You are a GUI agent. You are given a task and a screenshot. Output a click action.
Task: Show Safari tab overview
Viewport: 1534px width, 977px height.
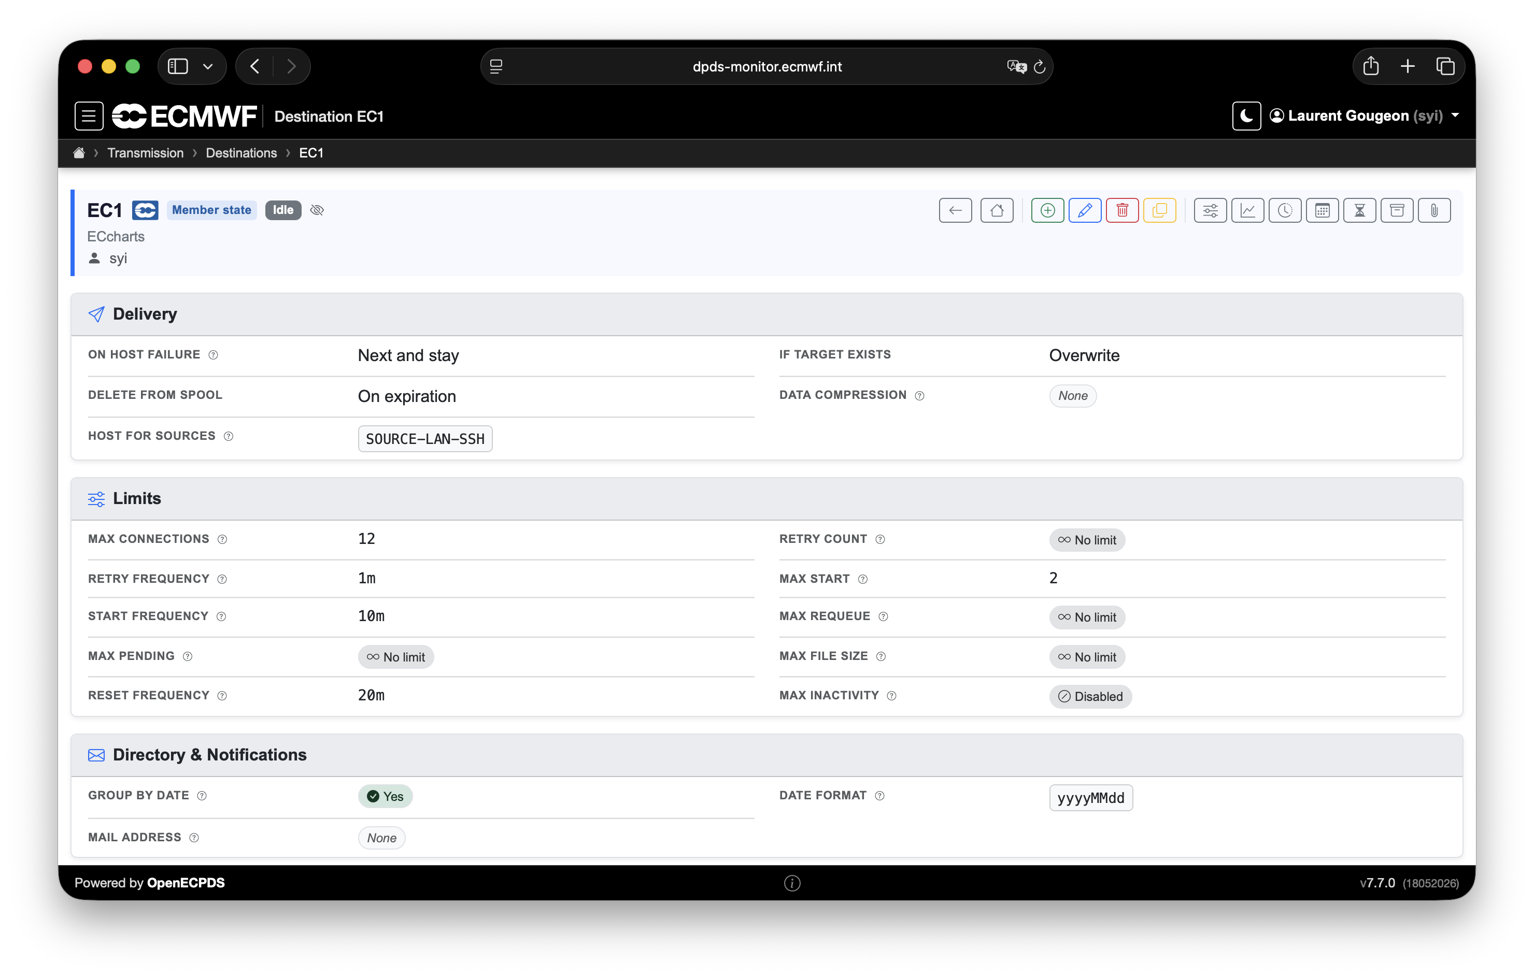(1445, 66)
